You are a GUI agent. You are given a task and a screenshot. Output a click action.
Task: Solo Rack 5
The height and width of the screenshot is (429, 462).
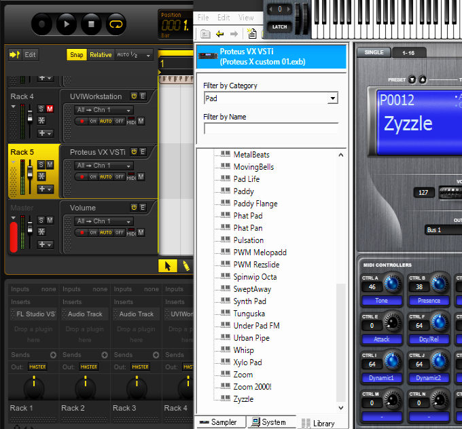pos(41,165)
